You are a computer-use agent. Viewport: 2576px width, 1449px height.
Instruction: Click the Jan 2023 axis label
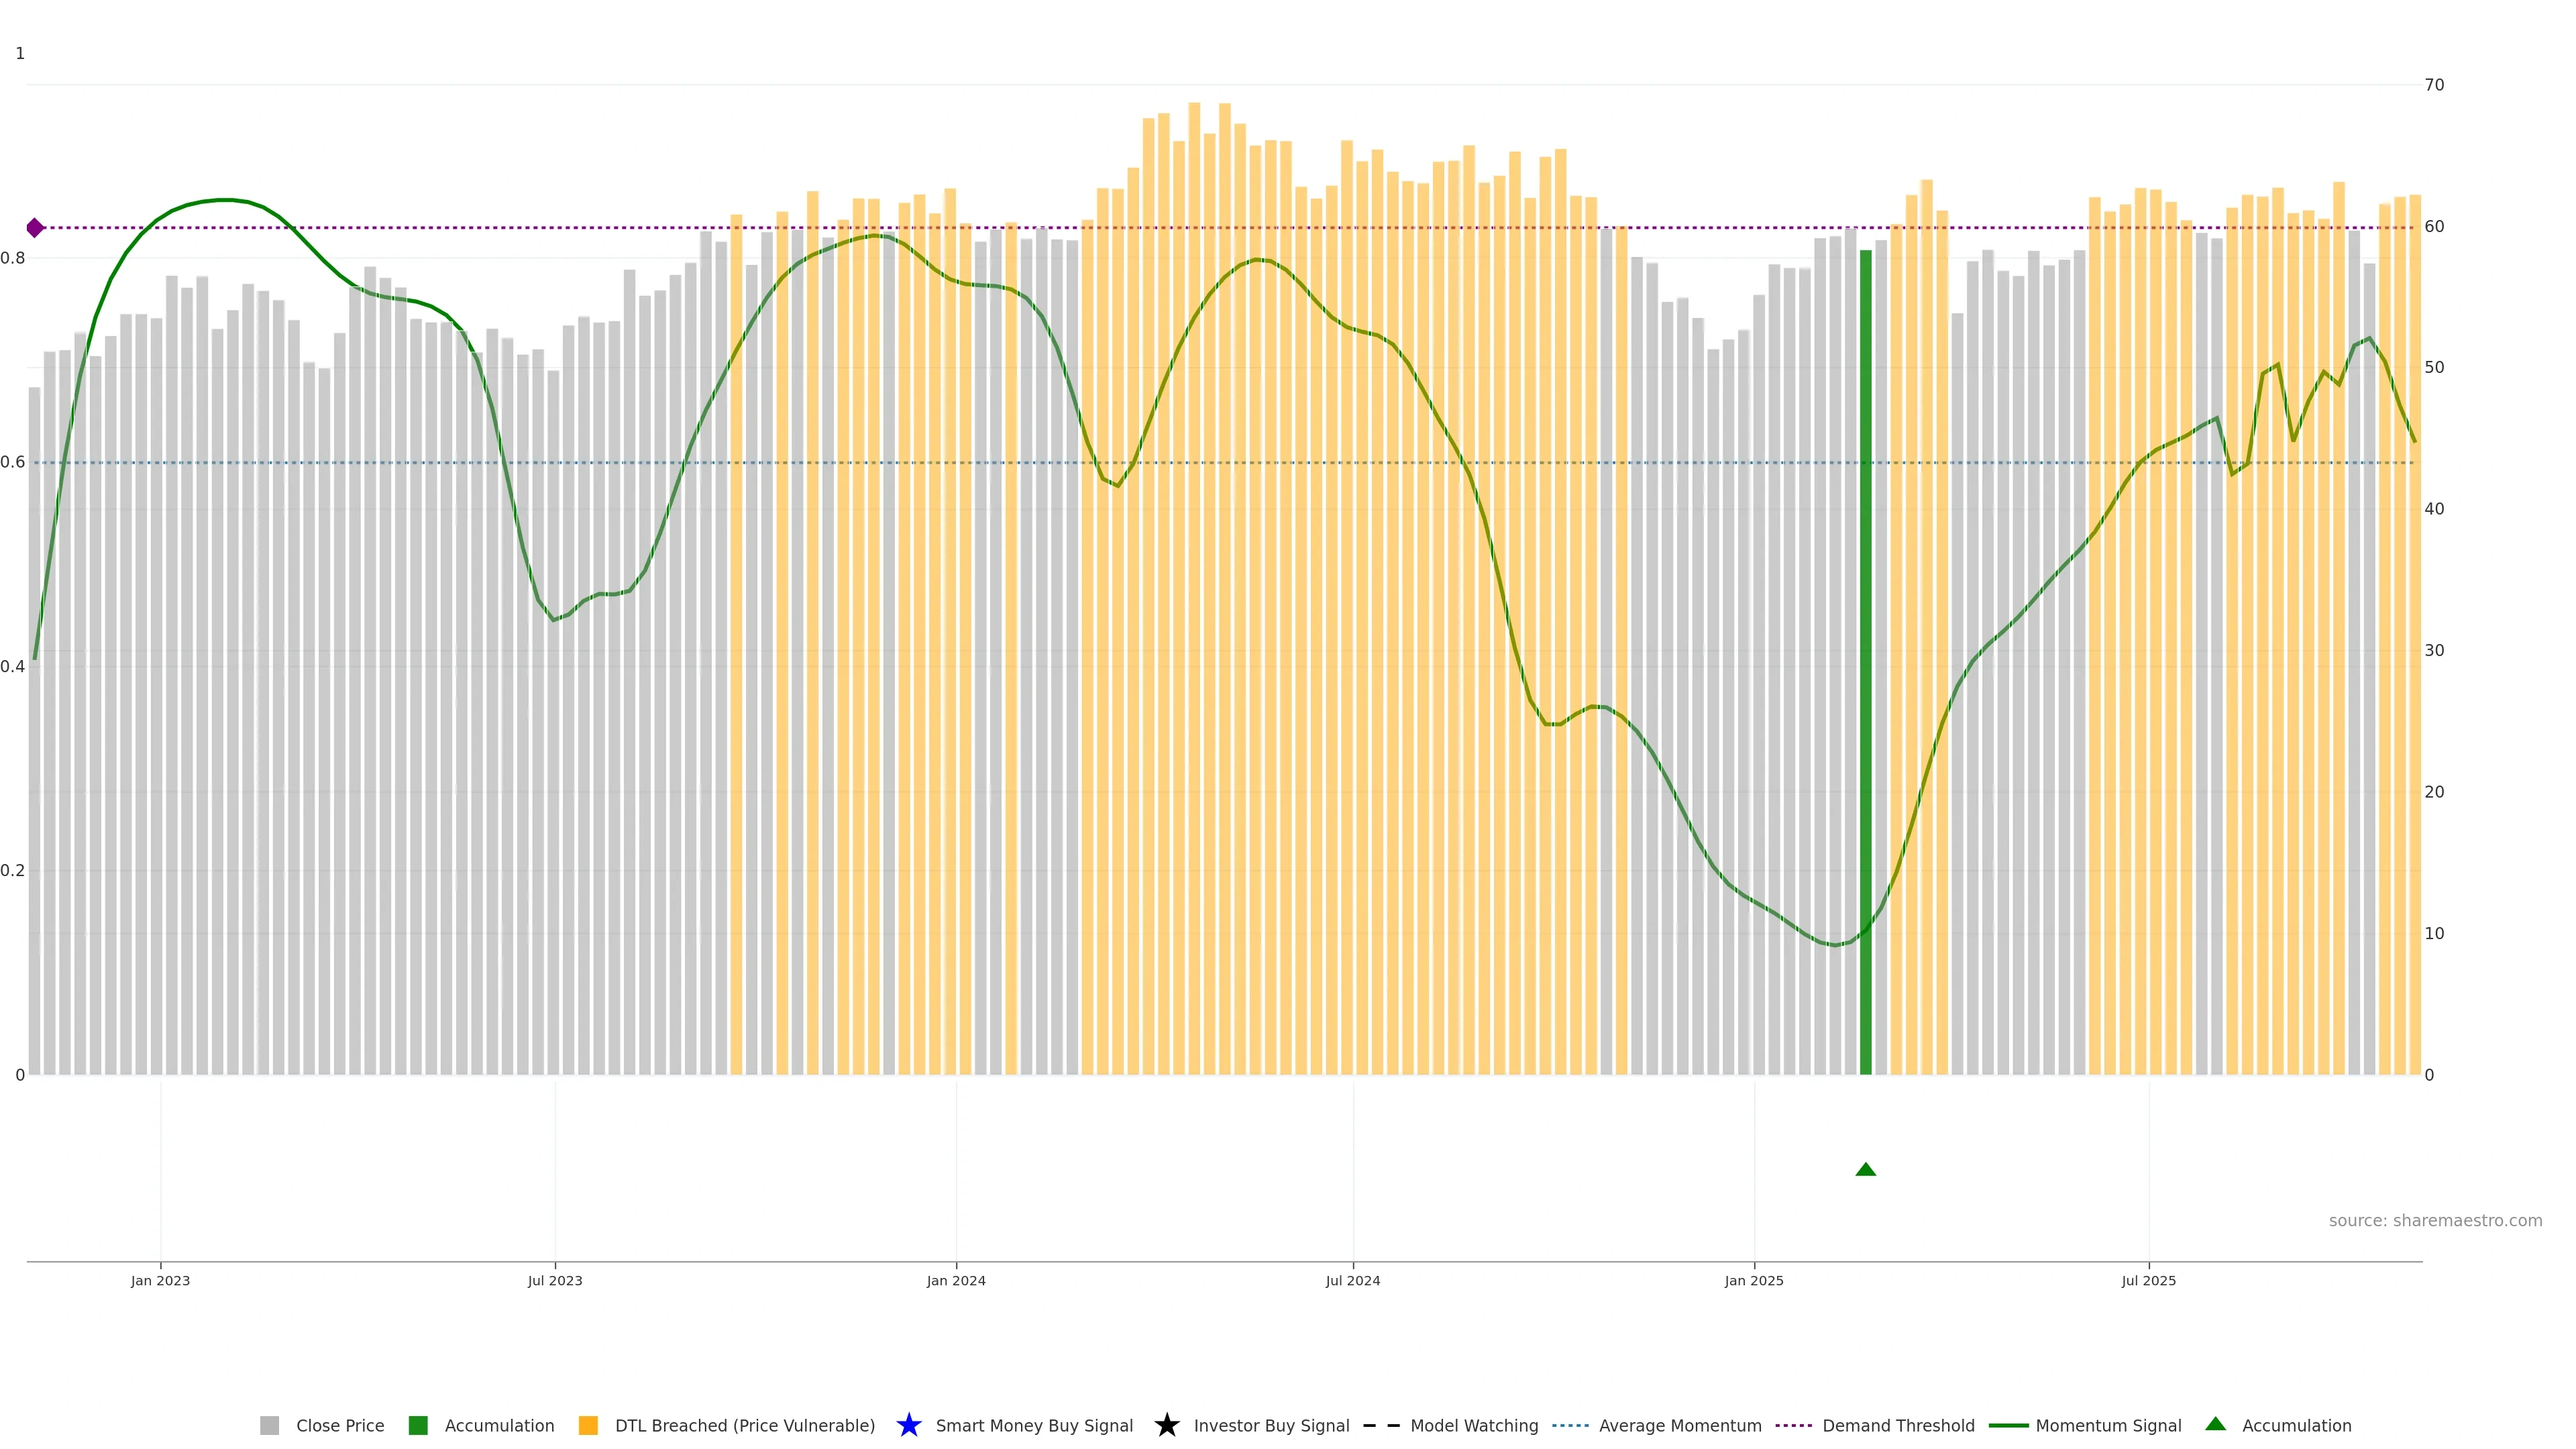tap(160, 1280)
